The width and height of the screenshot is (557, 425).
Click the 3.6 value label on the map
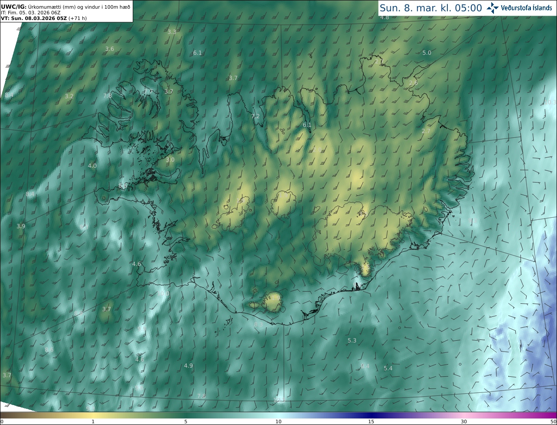pyautogui.click(x=110, y=49)
